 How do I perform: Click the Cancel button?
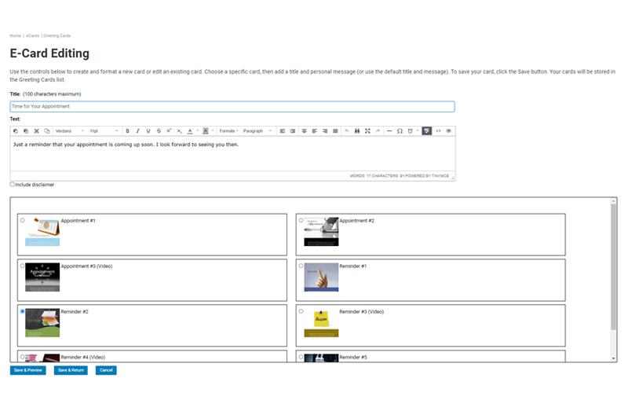(106, 370)
